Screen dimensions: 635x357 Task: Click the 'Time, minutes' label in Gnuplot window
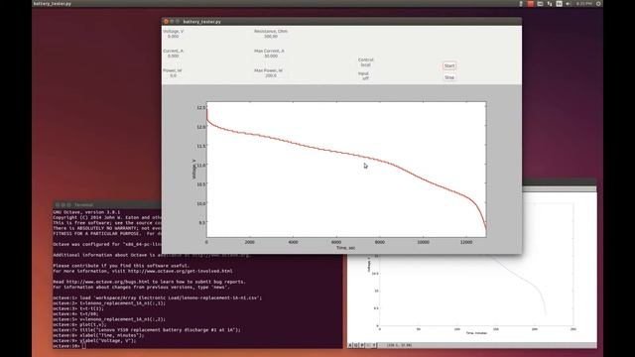click(x=476, y=333)
